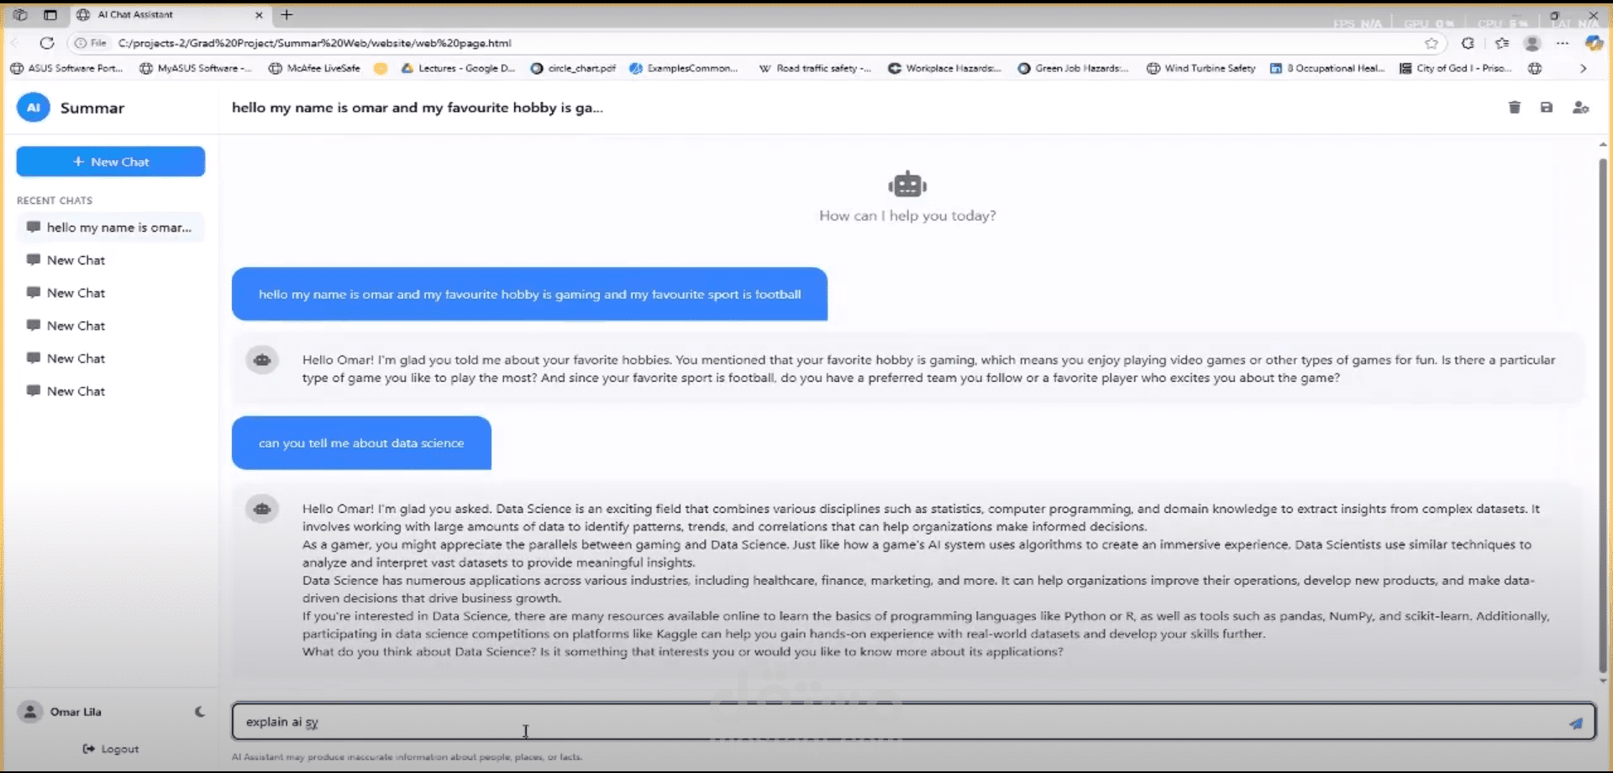Open McAfee LiveSafe bookmark
This screenshot has width=1613, height=773.
pos(314,68)
